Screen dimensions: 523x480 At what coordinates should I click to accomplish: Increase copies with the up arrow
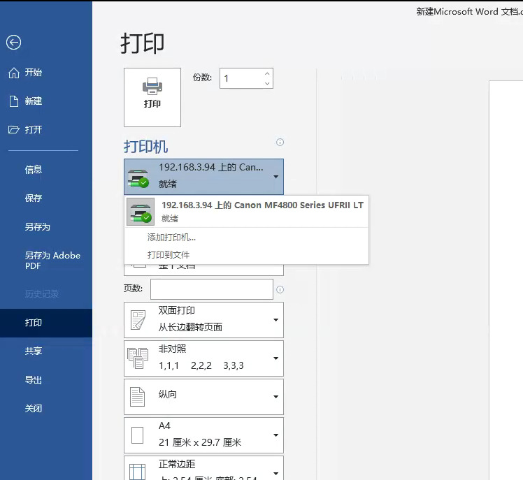point(267,73)
